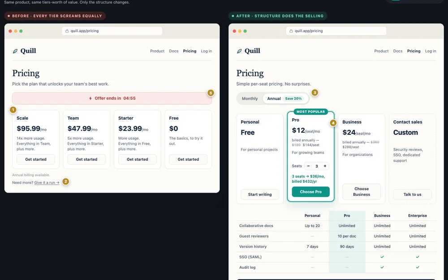This screenshot has width=448, height=280.
Task: Click the '90 days' cell
Action: (347, 246)
